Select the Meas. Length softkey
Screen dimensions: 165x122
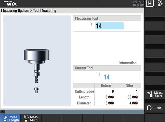(10, 118)
